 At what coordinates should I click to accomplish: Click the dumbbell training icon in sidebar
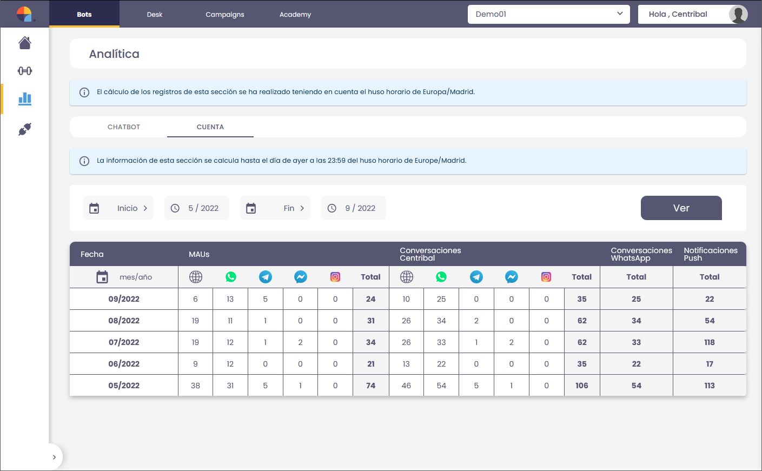(25, 71)
